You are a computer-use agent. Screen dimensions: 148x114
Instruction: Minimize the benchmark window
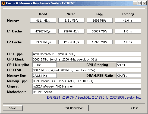(x=135, y=3)
